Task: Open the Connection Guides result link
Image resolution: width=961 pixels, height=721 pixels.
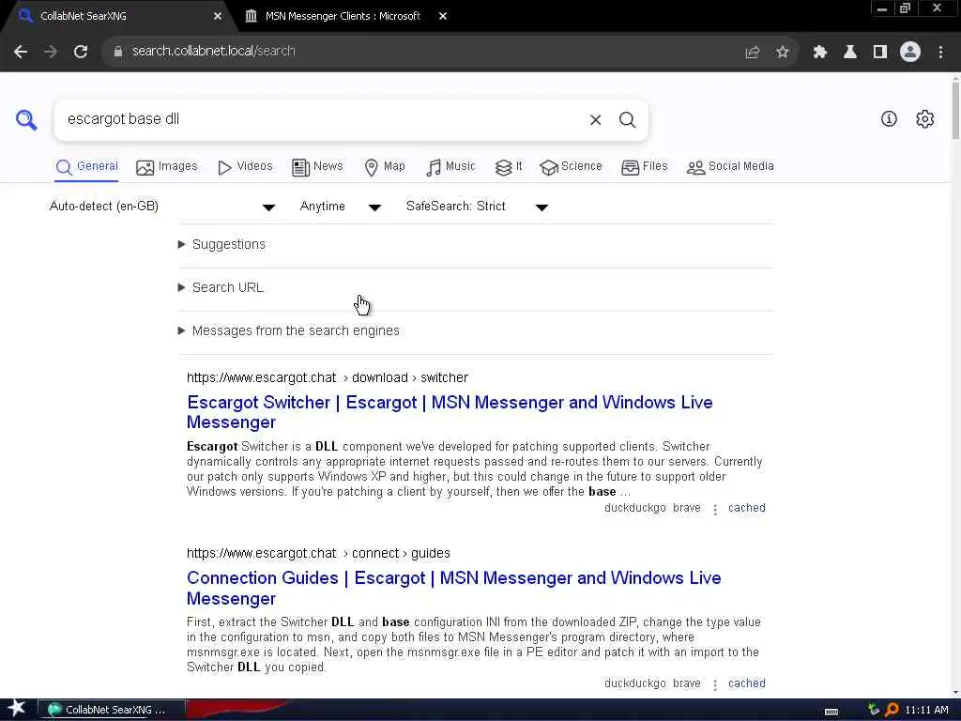Action: tap(453, 588)
